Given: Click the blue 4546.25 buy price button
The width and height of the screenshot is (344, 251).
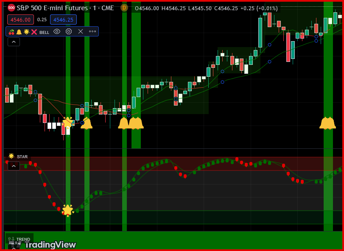Looking at the screenshot, I should [x=63, y=20].
